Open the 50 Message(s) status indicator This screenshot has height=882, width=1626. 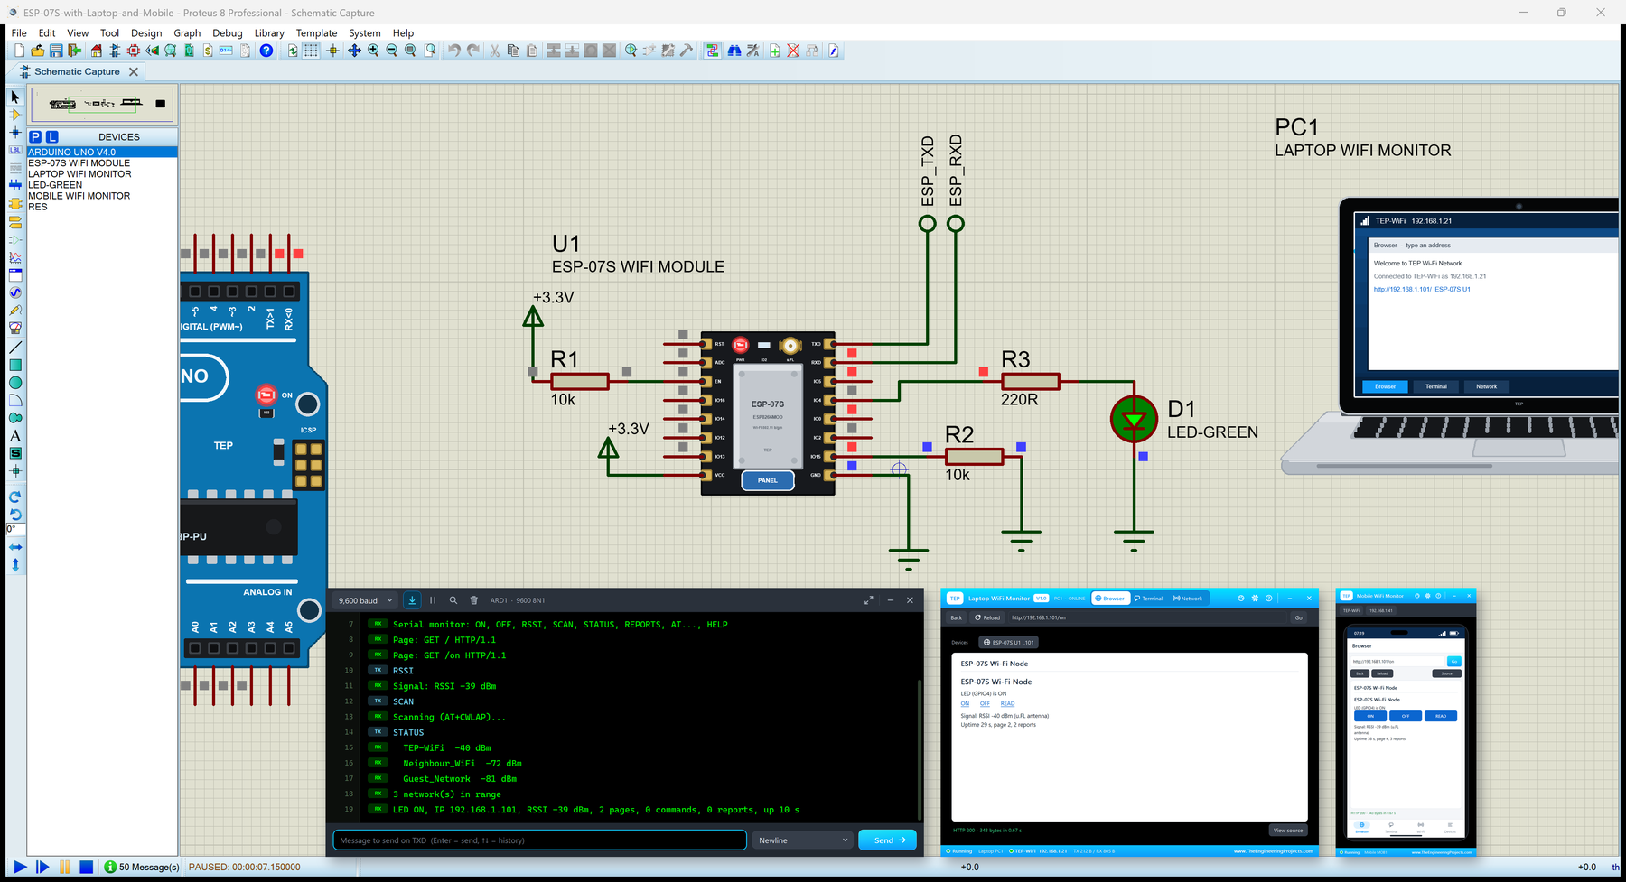tap(142, 867)
